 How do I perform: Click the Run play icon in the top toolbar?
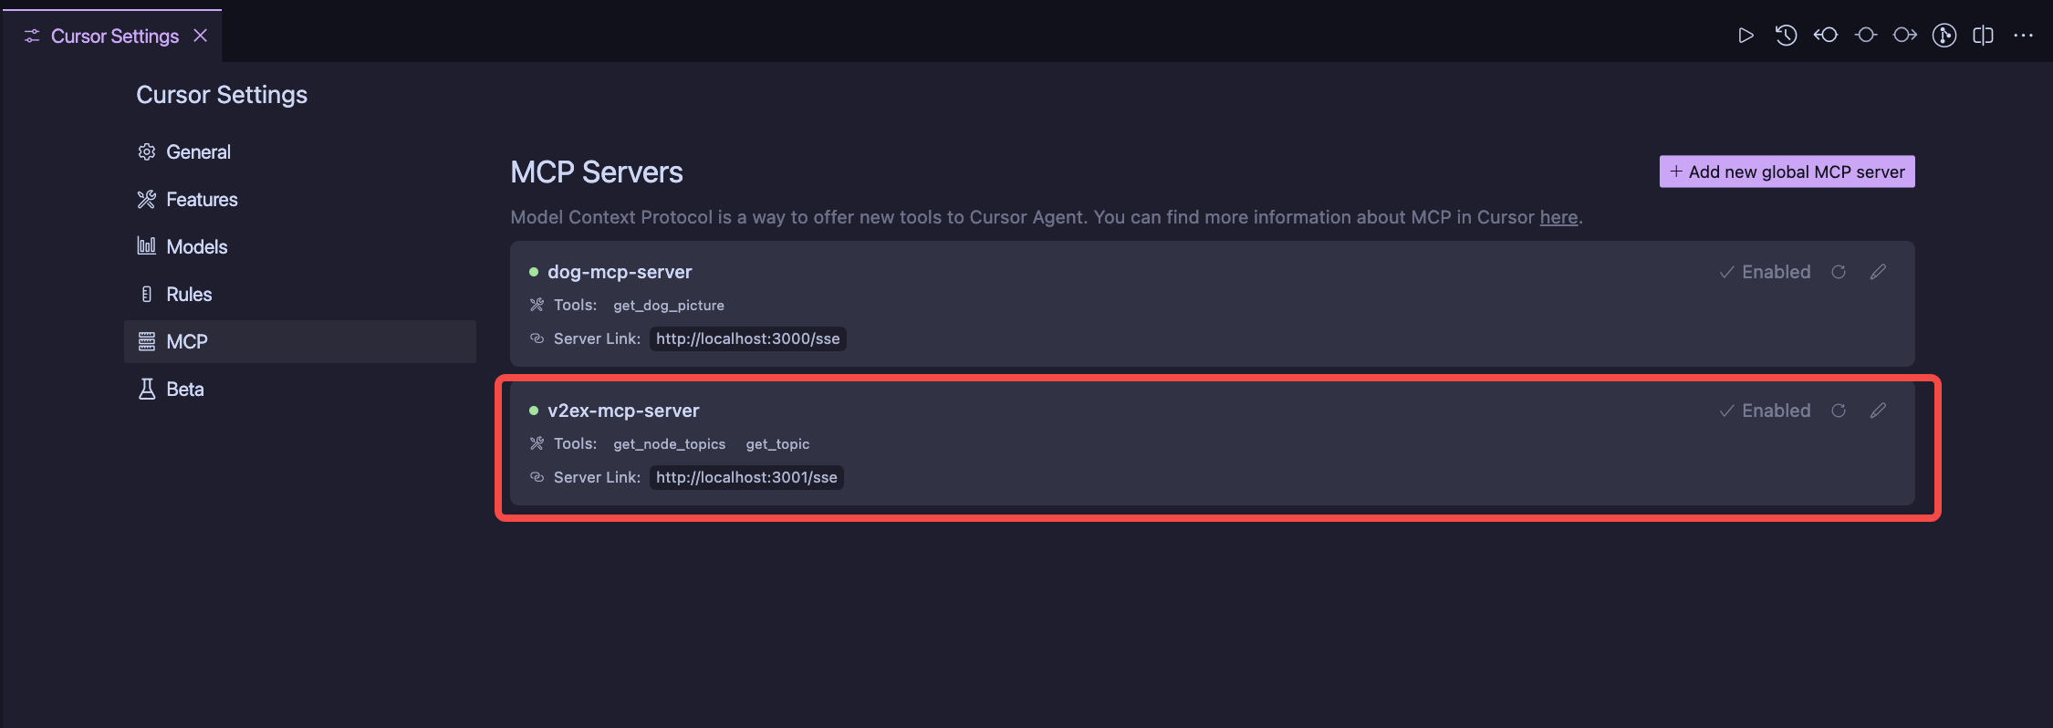(1746, 36)
